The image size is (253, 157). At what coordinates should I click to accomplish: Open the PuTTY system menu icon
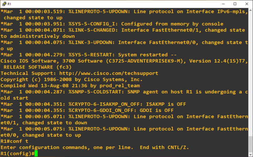point(3,4)
